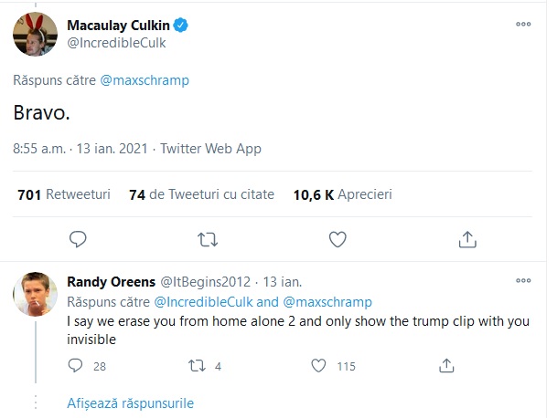The width and height of the screenshot is (557, 418).
Task: Open Randy Oreens' profile name link
Action: [x=112, y=280]
